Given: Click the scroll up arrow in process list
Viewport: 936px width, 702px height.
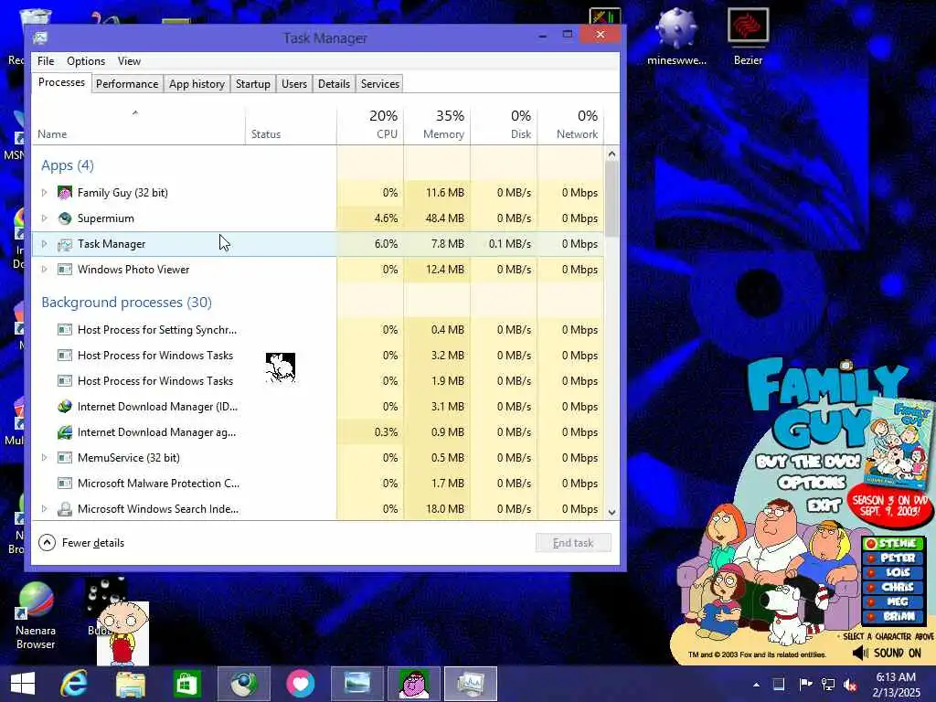Looking at the screenshot, I should pos(612,154).
